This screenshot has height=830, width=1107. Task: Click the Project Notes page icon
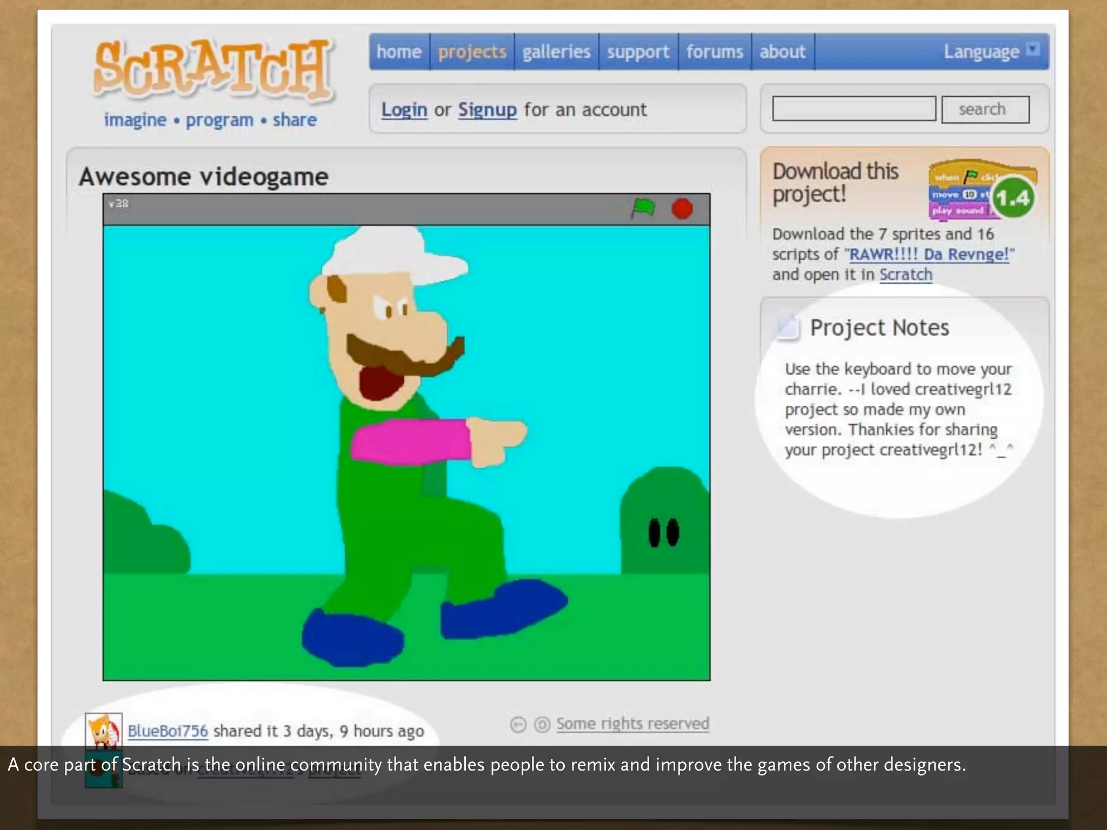788,327
